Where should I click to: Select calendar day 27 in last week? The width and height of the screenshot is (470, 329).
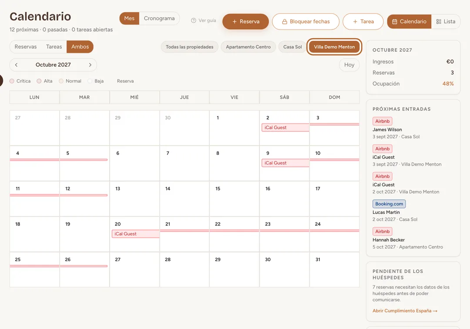pos(134,270)
